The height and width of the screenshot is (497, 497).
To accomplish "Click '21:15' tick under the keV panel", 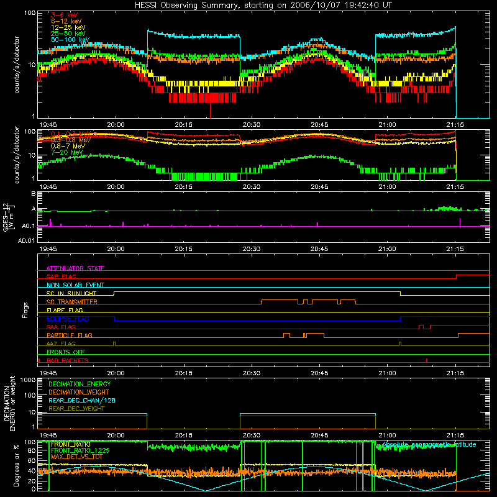I will pyautogui.click(x=455, y=125).
